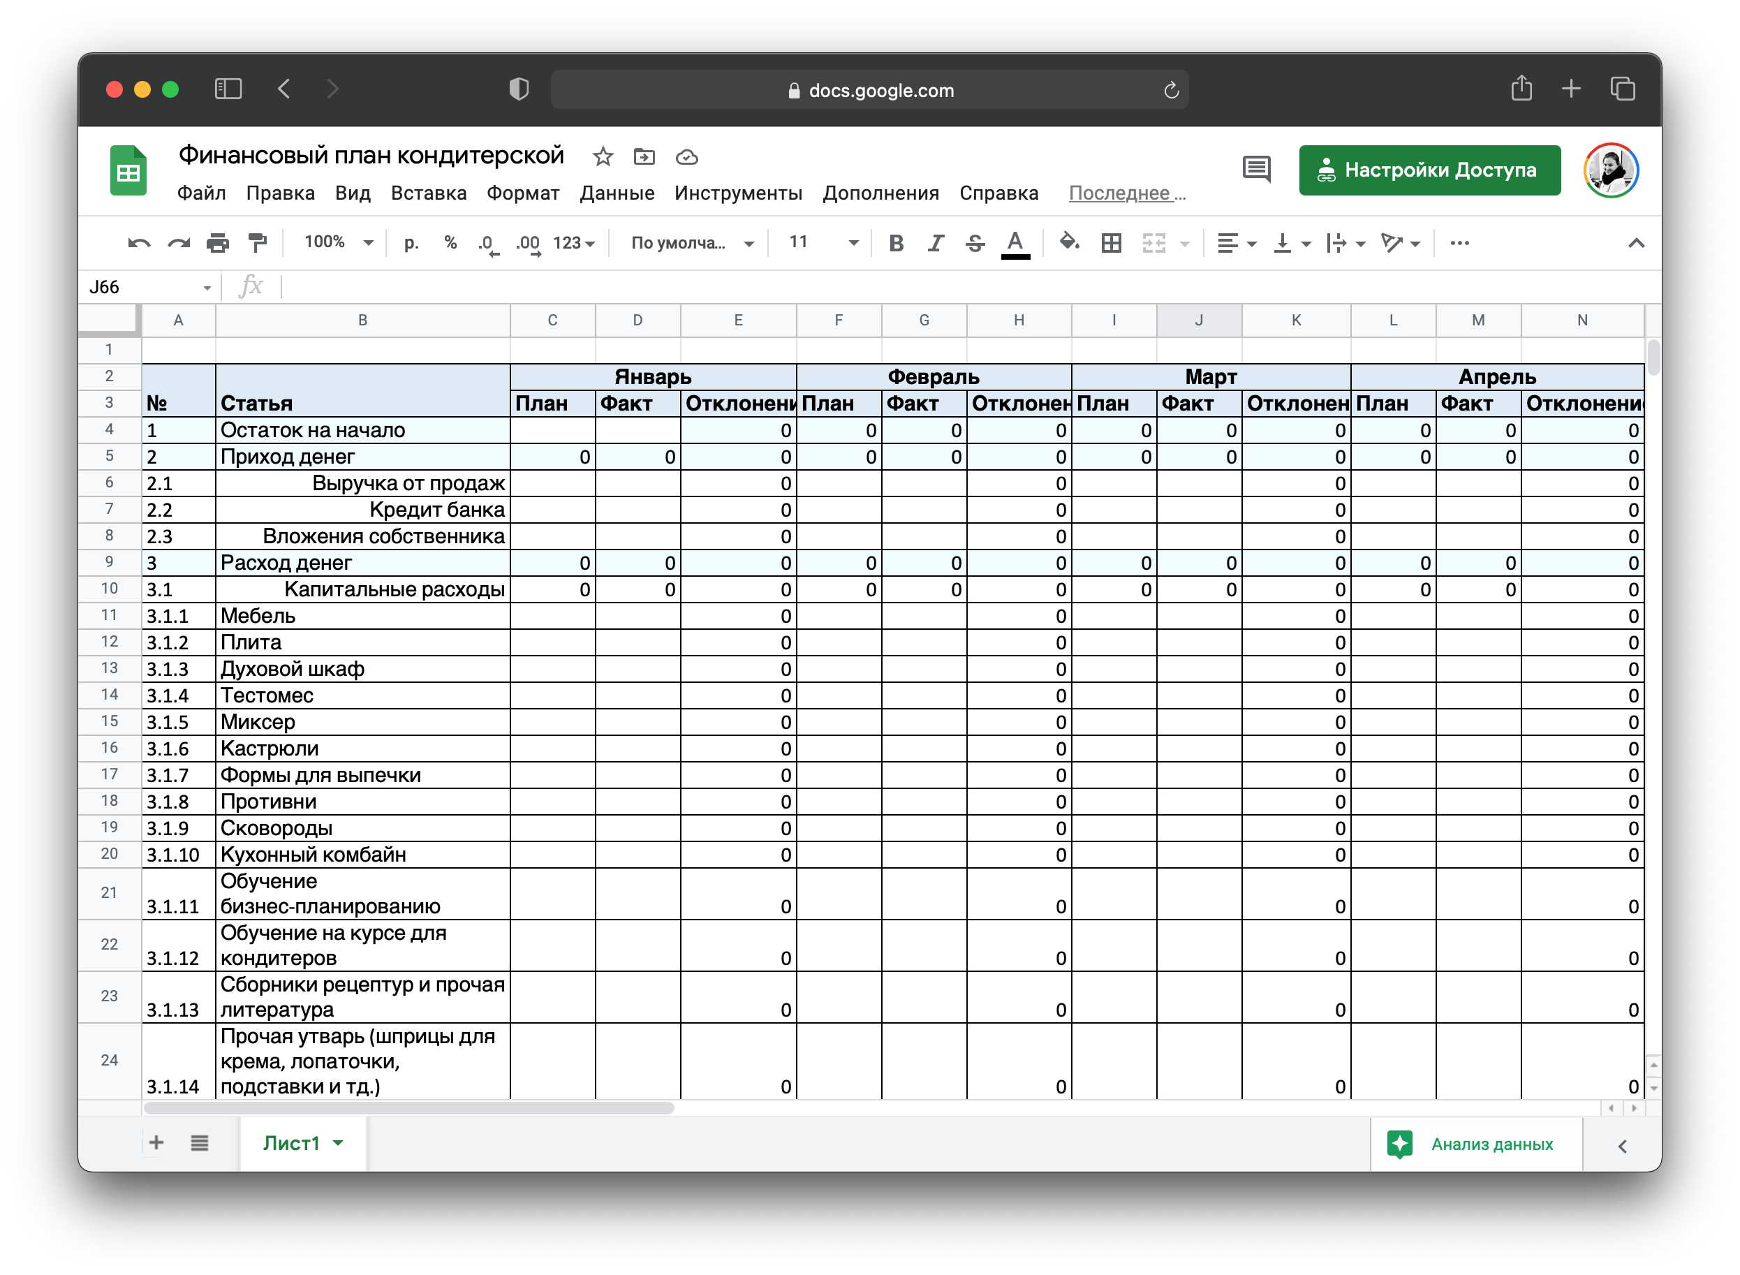Star this spreadsheet document
The height and width of the screenshot is (1275, 1740).
click(x=603, y=157)
